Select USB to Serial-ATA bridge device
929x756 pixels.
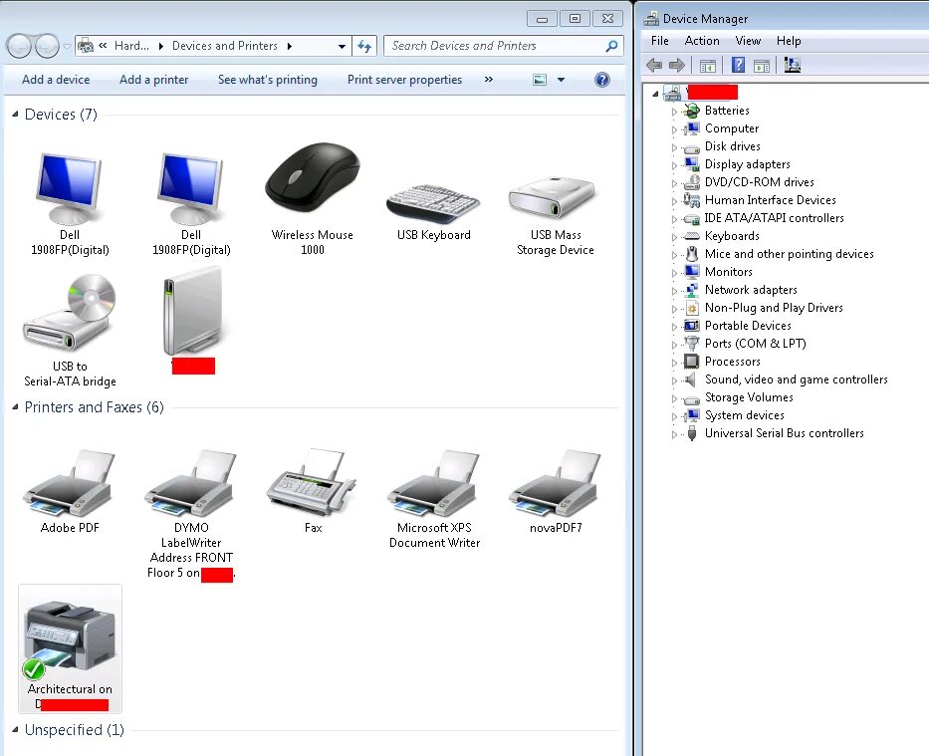70,330
